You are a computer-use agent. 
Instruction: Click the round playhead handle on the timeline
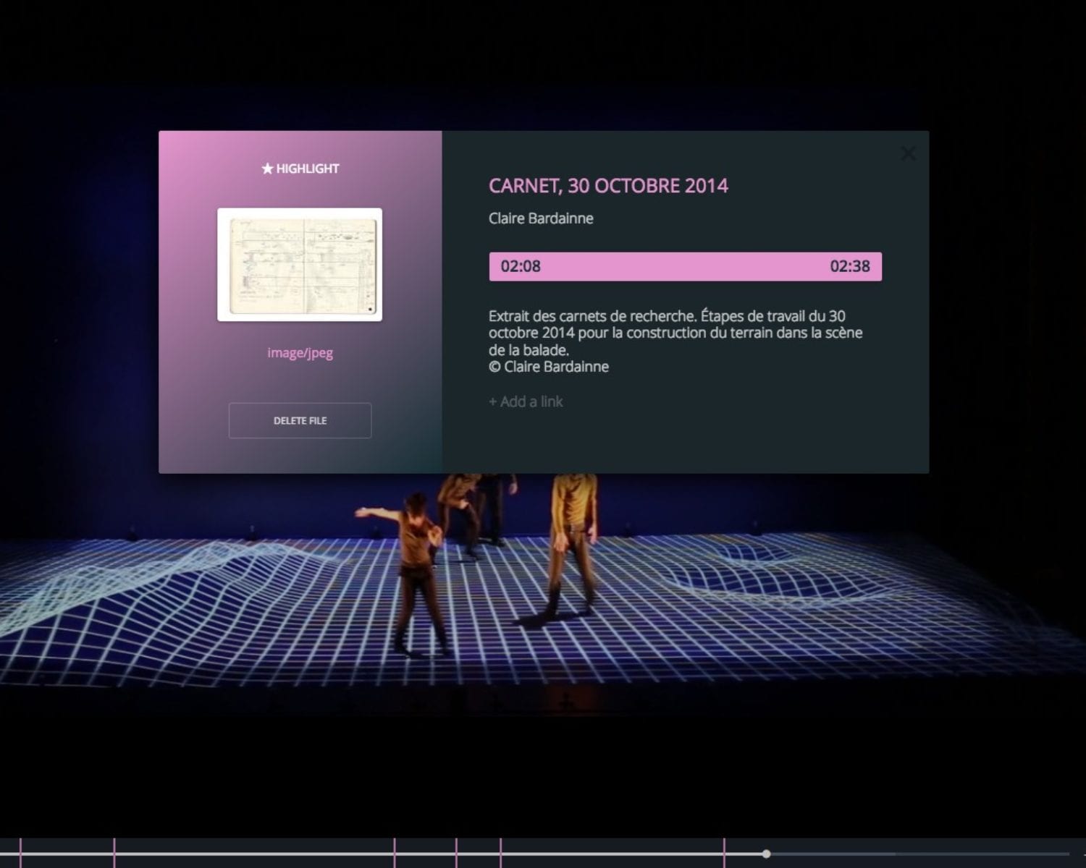click(766, 854)
